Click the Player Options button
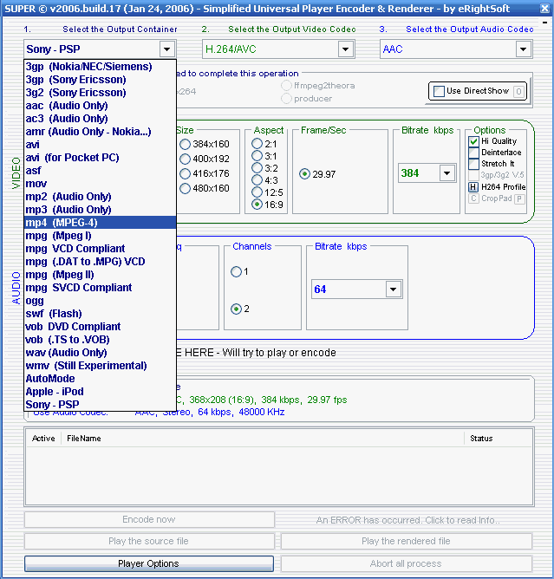This screenshot has height=579, width=554. tap(148, 563)
